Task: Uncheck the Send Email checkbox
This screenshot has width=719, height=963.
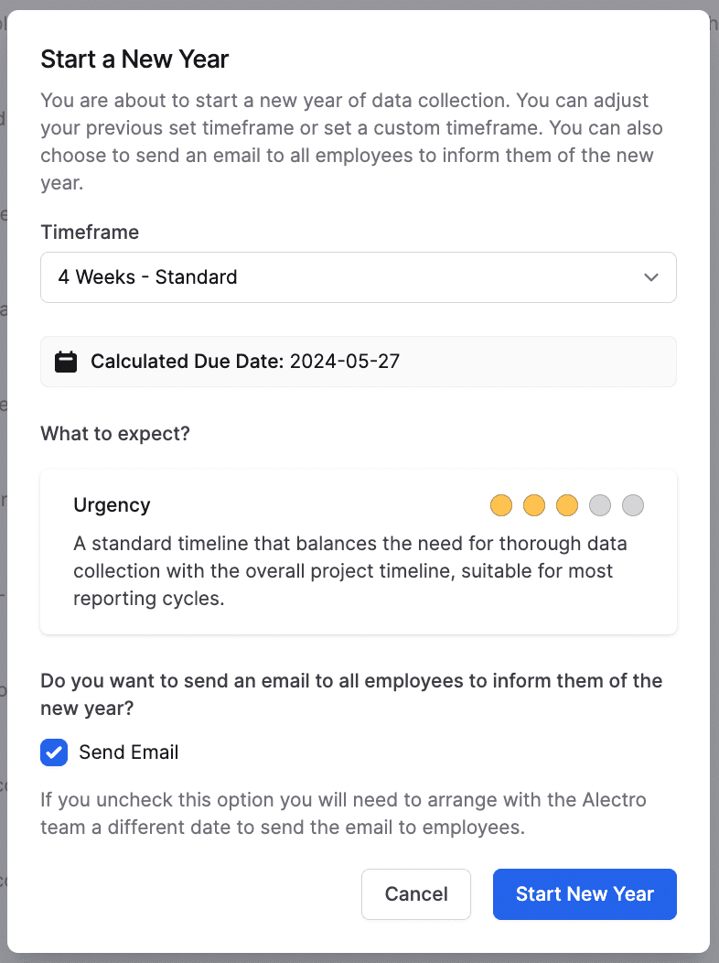Action: tap(54, 752)
